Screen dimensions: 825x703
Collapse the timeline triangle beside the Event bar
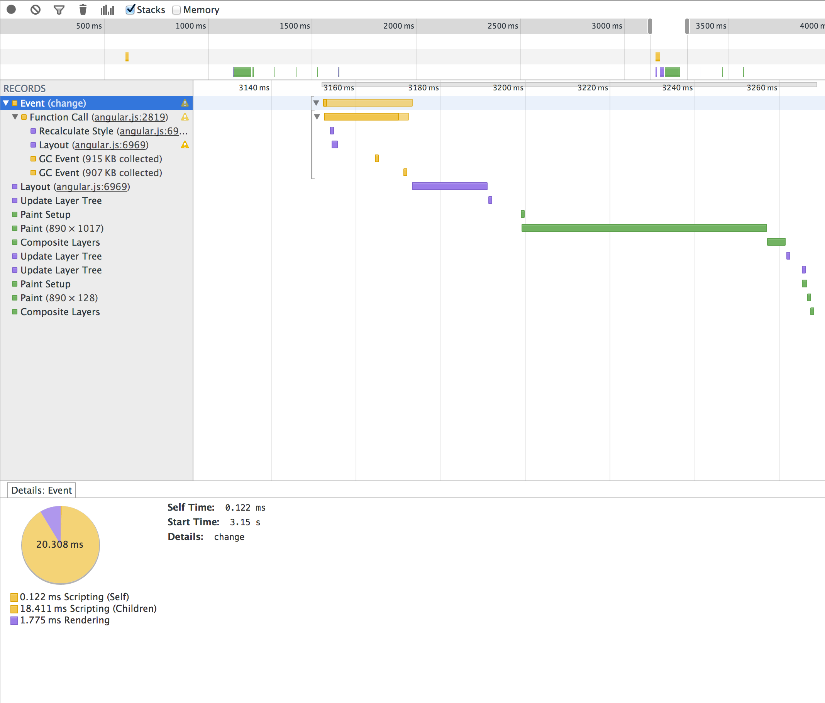pos(316,103)
